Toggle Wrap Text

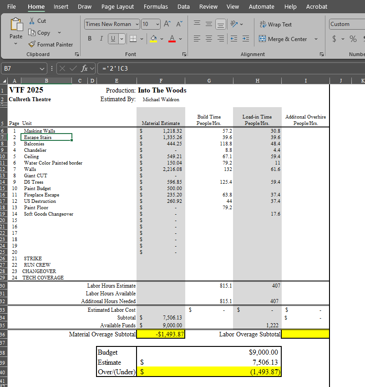coord(275,25)
